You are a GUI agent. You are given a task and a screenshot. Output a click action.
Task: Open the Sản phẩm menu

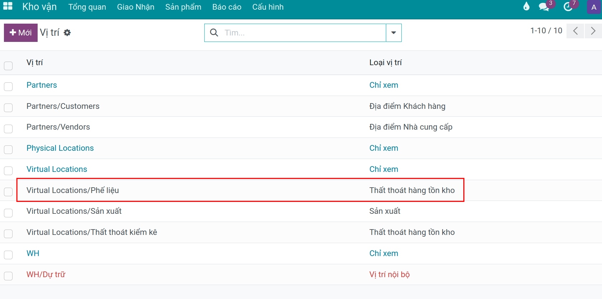click(x=183, y=7)
